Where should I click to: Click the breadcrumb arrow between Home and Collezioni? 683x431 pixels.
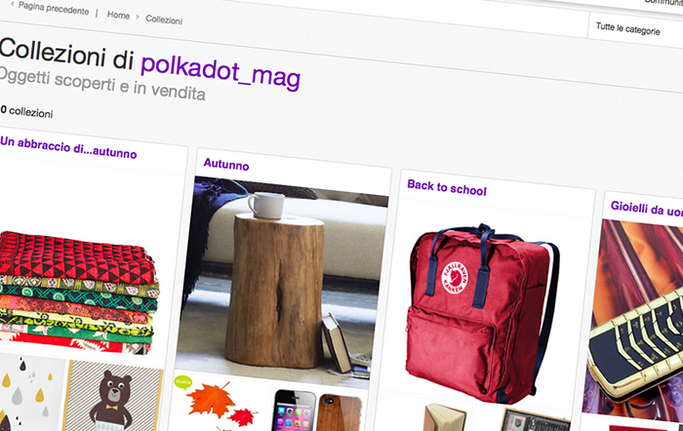click(x=138, y=17)
